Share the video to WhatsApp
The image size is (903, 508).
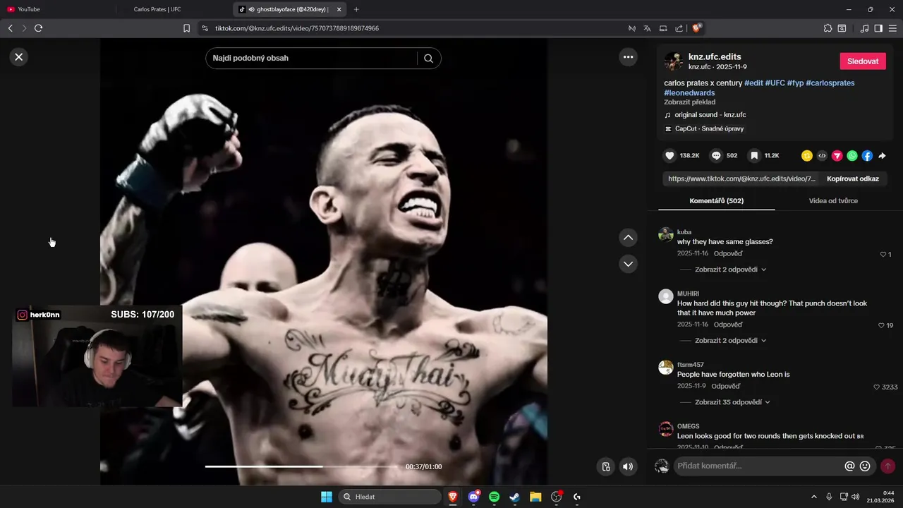[852, 156]
